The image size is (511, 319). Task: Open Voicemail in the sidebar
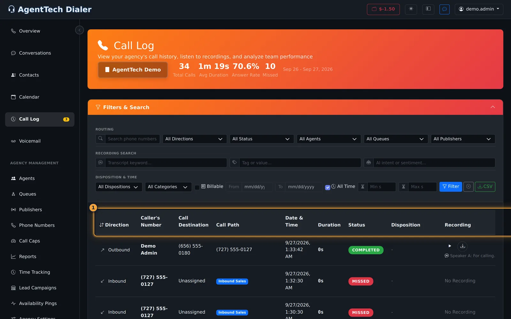[40, 141]
